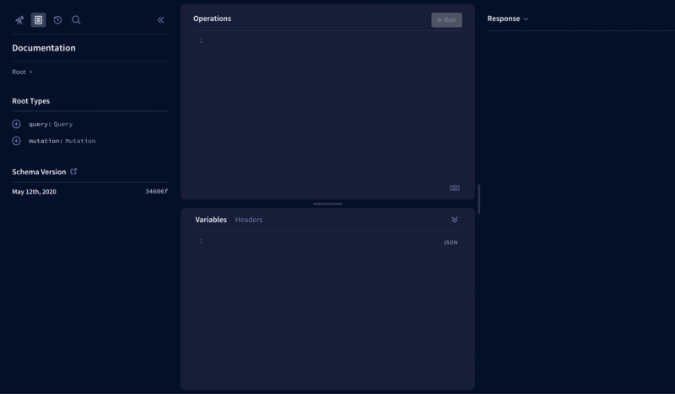The width and height of the screenshot is (675, 394).
Task: Open Schema Version external link icon
Action: 73,171
